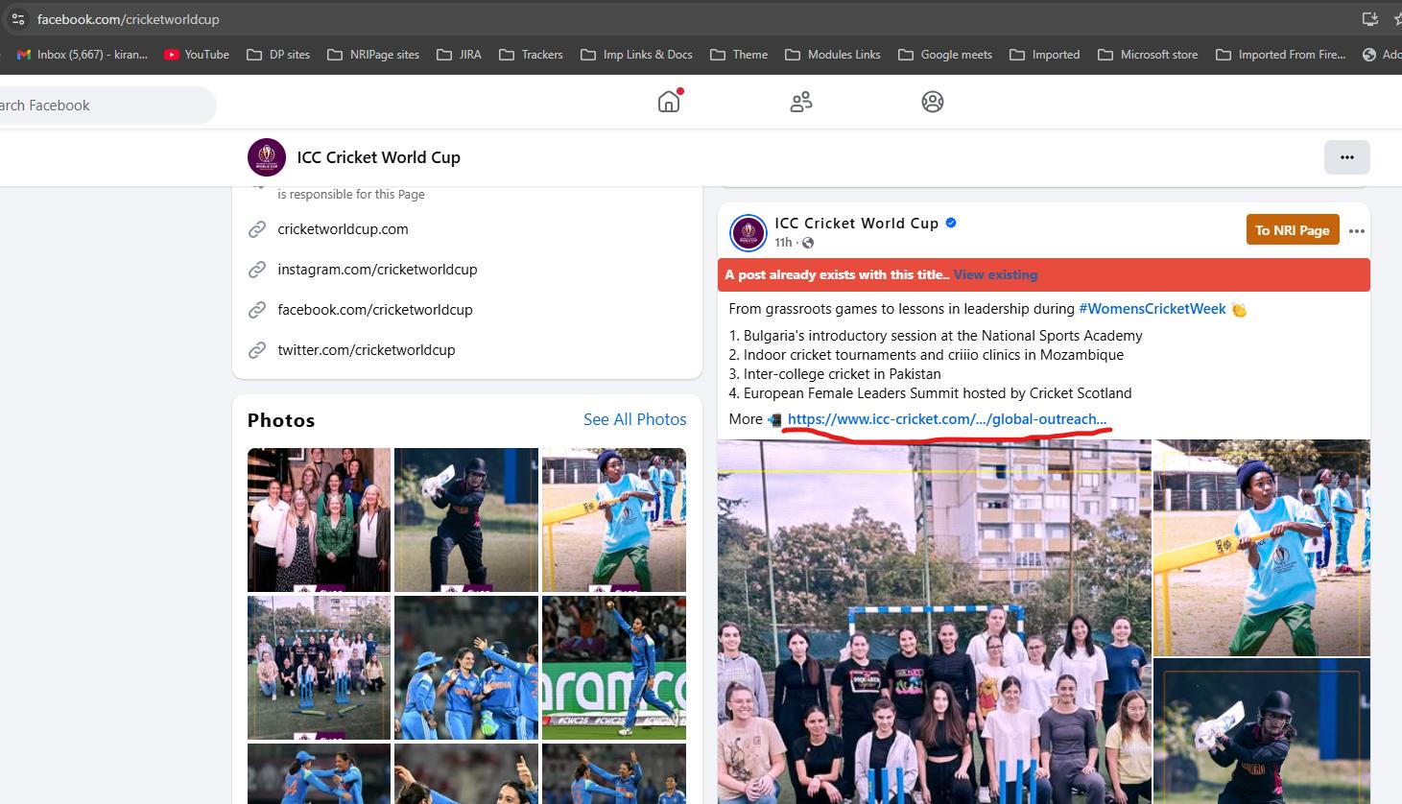
Task: Click the public globe icon by 11h
Action: tap(808, 243)
